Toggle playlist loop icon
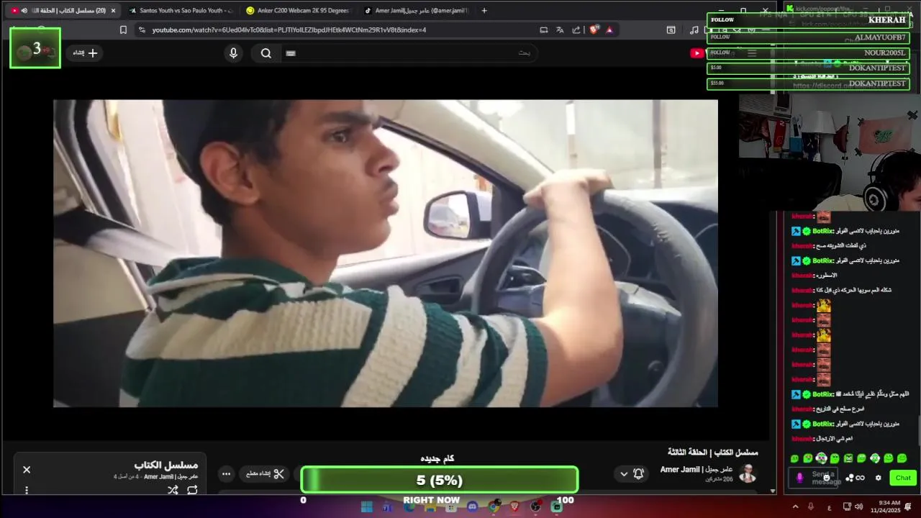 coord(192,490)
